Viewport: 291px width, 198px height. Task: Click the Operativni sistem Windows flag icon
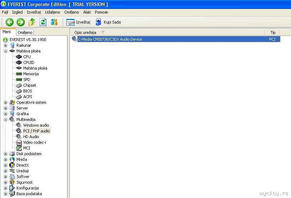coord(12,102)
